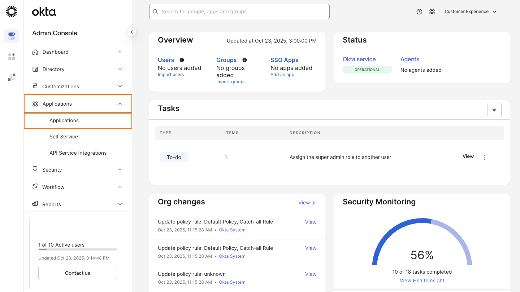Click the Users info tooltip icon

point(182,60)
